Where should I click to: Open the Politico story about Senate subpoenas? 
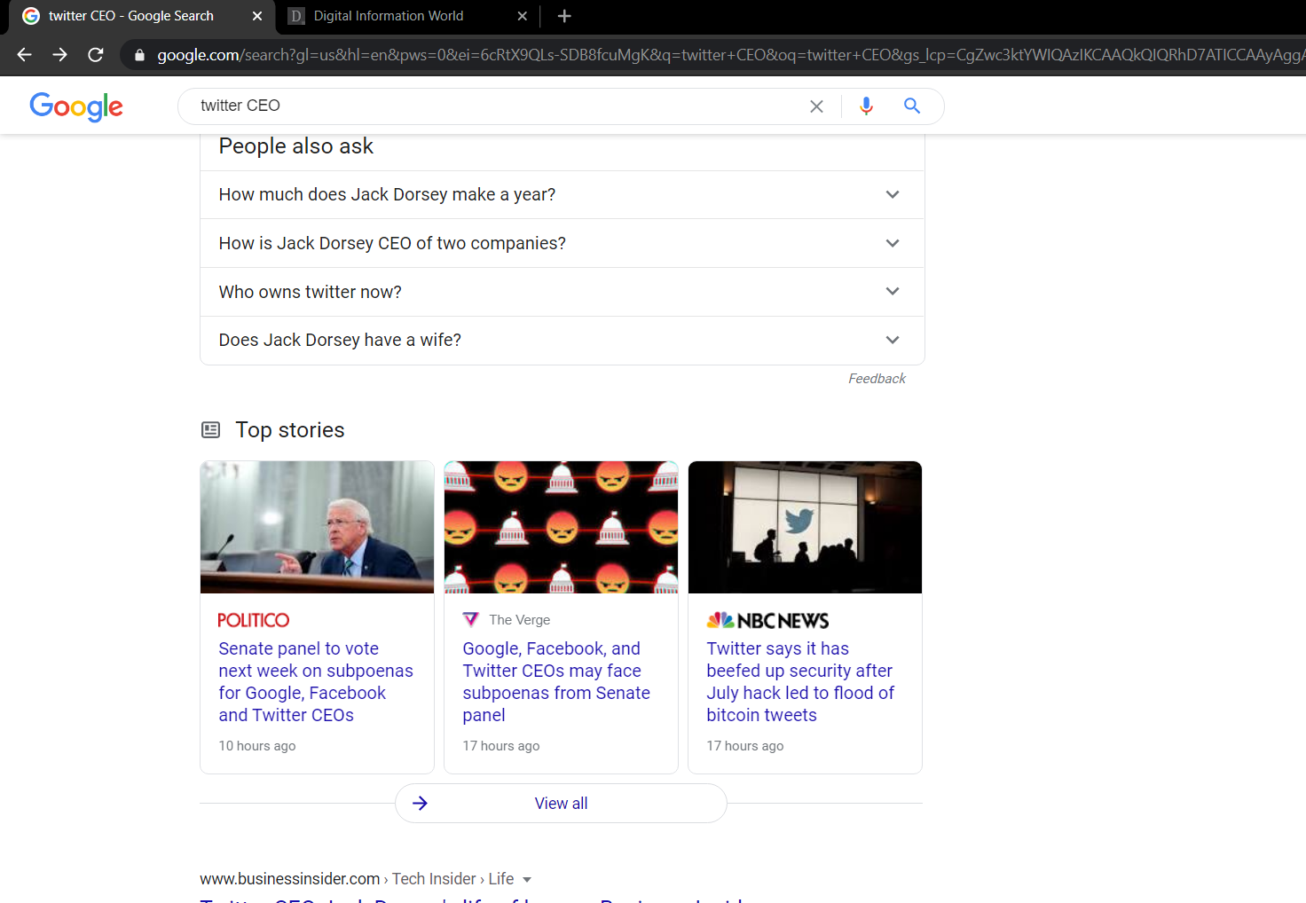tap(316, 681)
